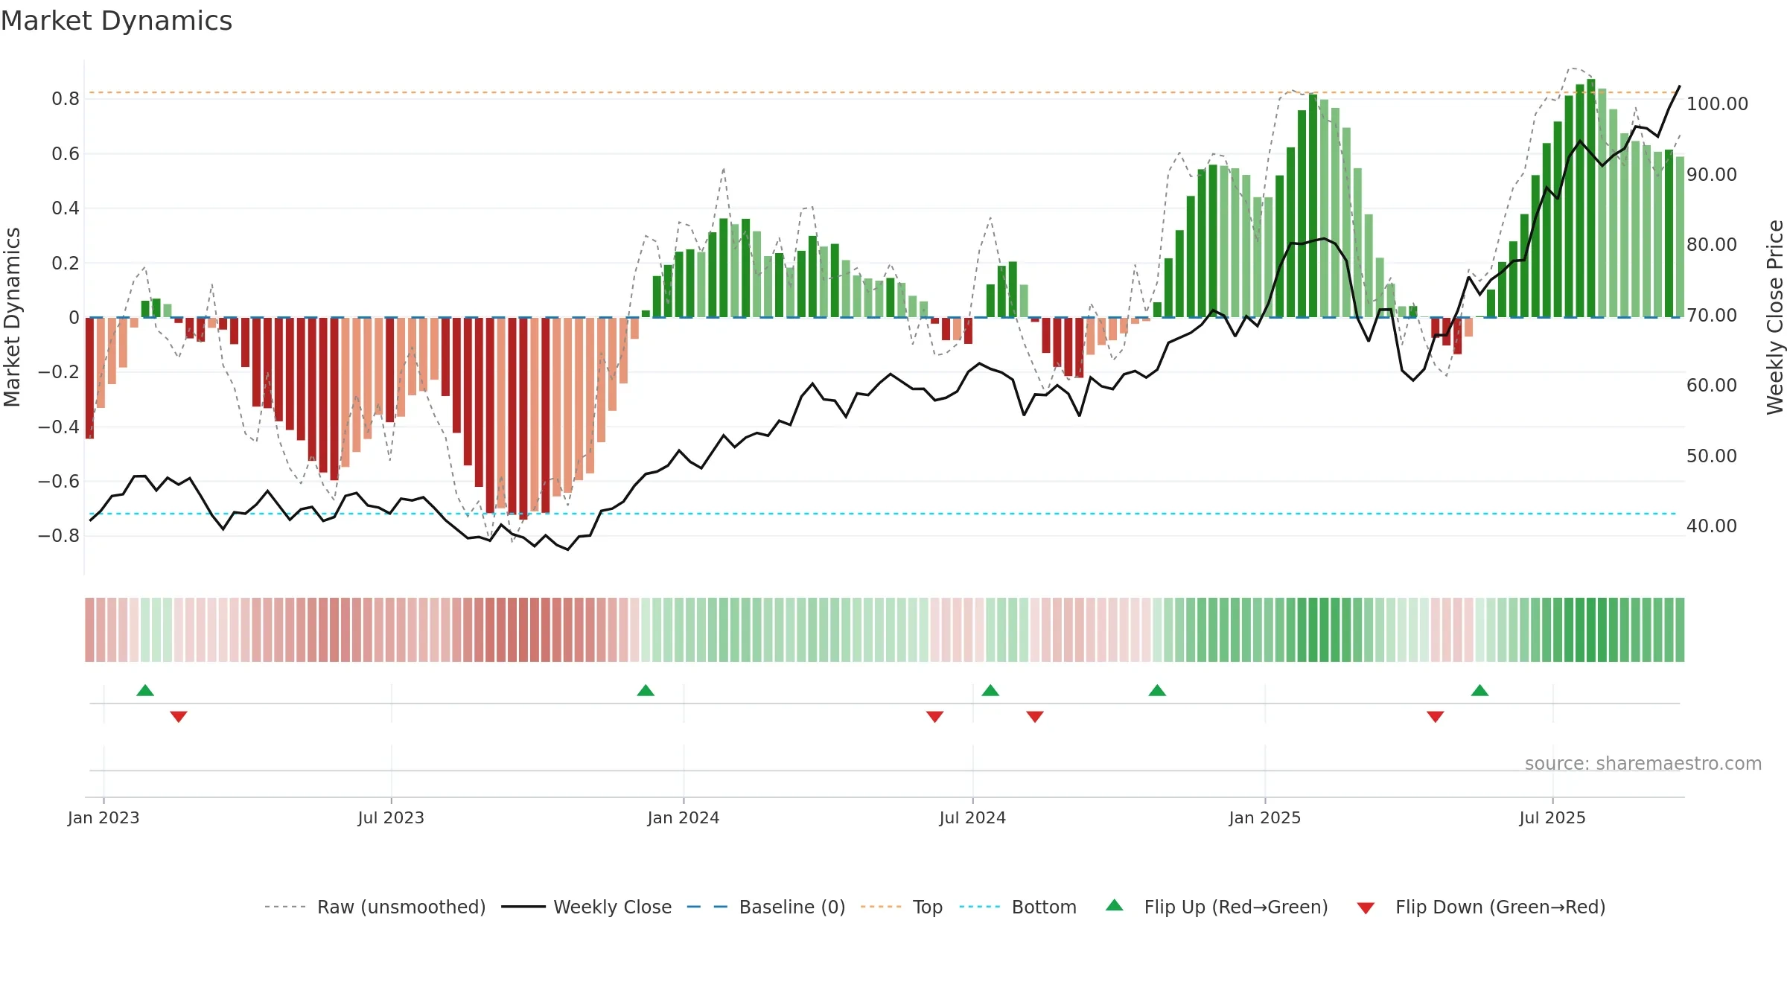Viewport: 1787px width, 1005px height.
Task: Click the flip-down triangle around Aug 2024
Action: pyautogui.click(x=1035, y=716)
